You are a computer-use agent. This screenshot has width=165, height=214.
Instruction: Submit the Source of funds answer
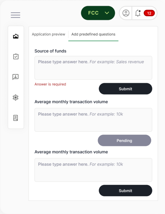tap(125, 89)
